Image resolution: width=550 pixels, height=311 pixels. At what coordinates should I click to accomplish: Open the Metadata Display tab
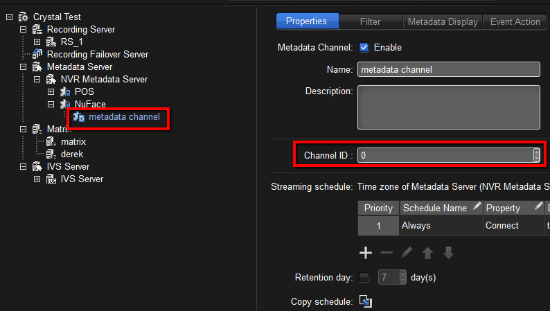pyautogui.click(x=443, y=21)
